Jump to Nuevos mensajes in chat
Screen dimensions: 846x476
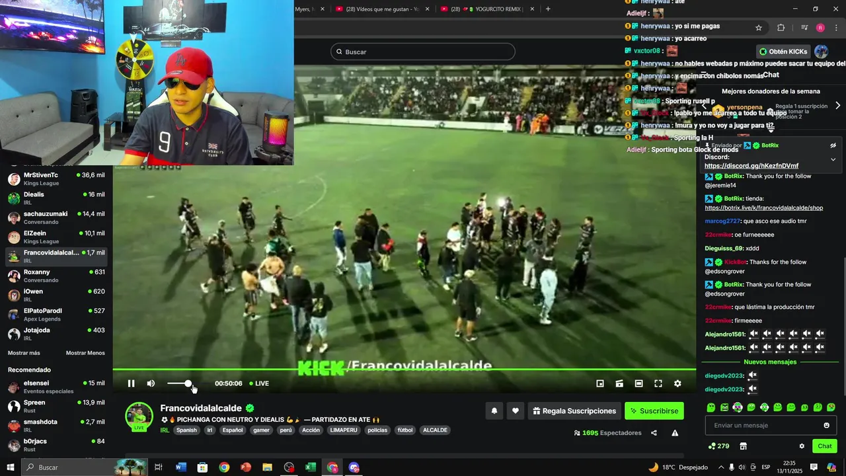(770, 362)
